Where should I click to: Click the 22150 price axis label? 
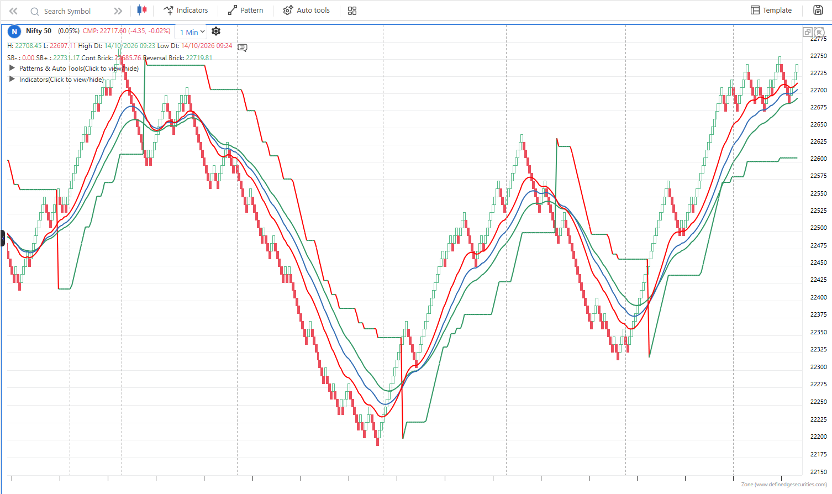[819, 472]
